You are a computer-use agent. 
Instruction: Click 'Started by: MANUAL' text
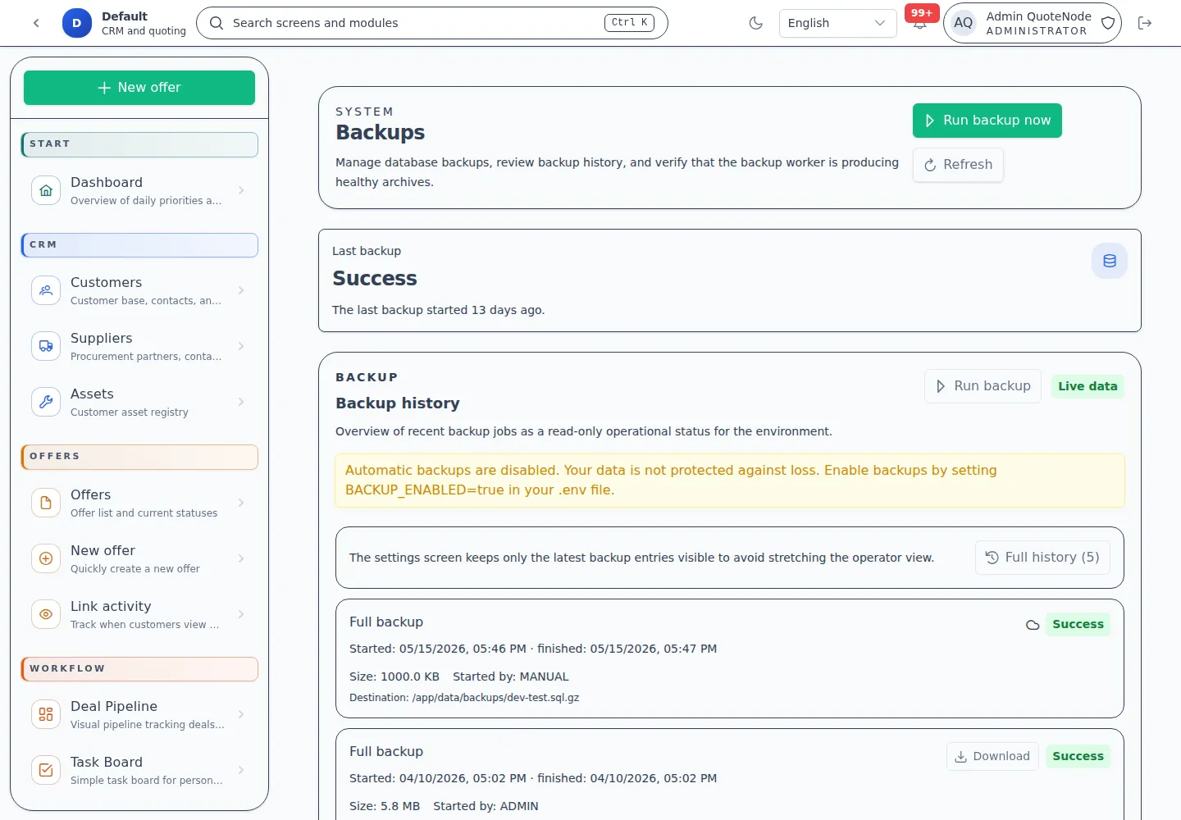pos(511,676)
